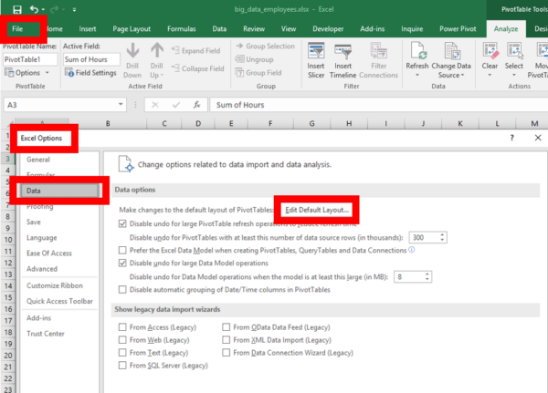Click Edit Default Layout button
548x393 pixels.
pos(317,210)
